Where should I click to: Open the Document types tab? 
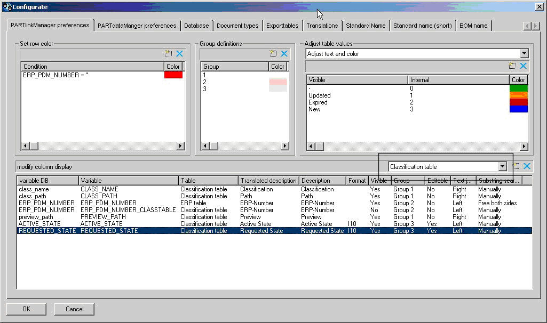click(x=237, y=26)
